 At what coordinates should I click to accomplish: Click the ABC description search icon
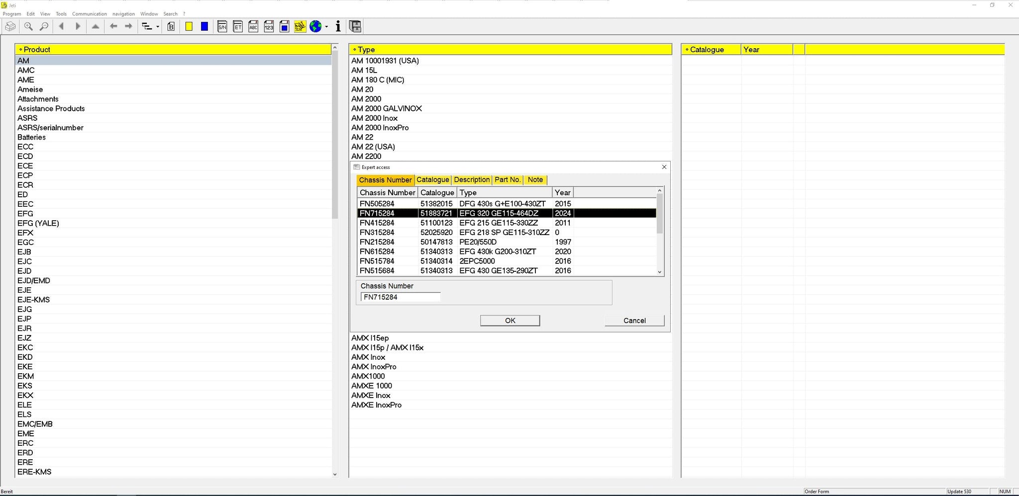253,27
